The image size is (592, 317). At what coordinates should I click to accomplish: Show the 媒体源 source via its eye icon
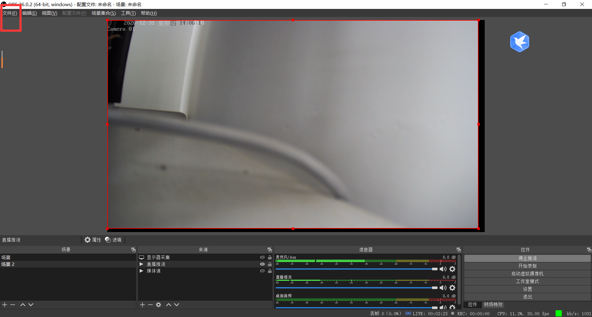(x=262, y=271)
